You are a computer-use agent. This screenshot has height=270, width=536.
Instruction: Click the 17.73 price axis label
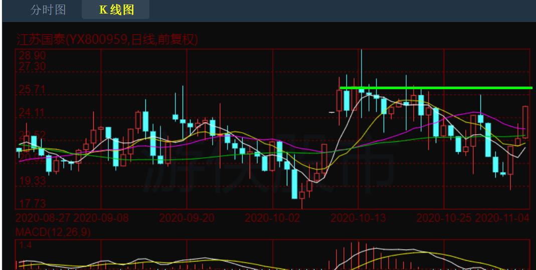point(32,204)
